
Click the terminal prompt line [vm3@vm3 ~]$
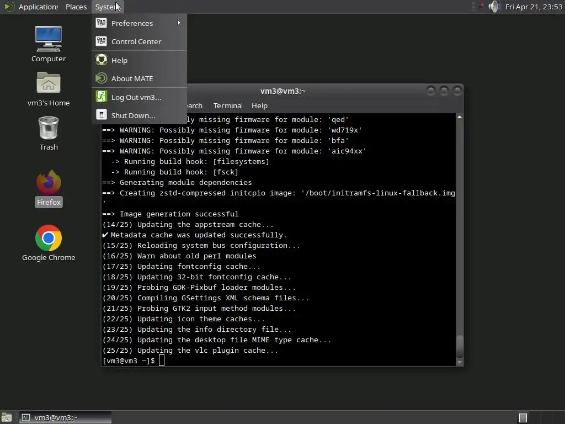(129, 361)
